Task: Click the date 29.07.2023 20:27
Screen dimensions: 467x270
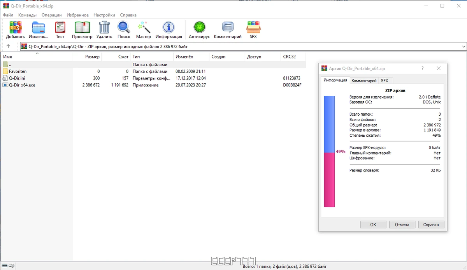Action: (x=191, y=85)
